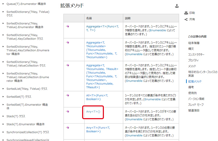Open SortedList(TKey, TValue) クラス page
This screenshot has width=218, height=141.
click(27, 89)
